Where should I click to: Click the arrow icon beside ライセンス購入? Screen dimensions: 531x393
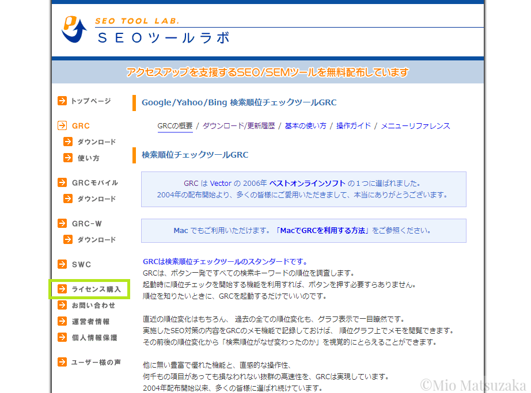click(x=62, y=289)
